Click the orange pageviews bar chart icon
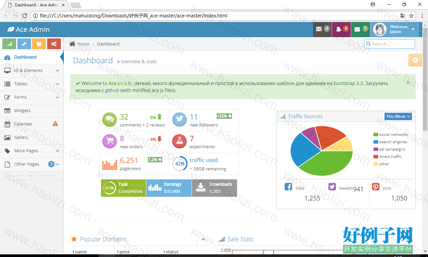 (110, 165)
